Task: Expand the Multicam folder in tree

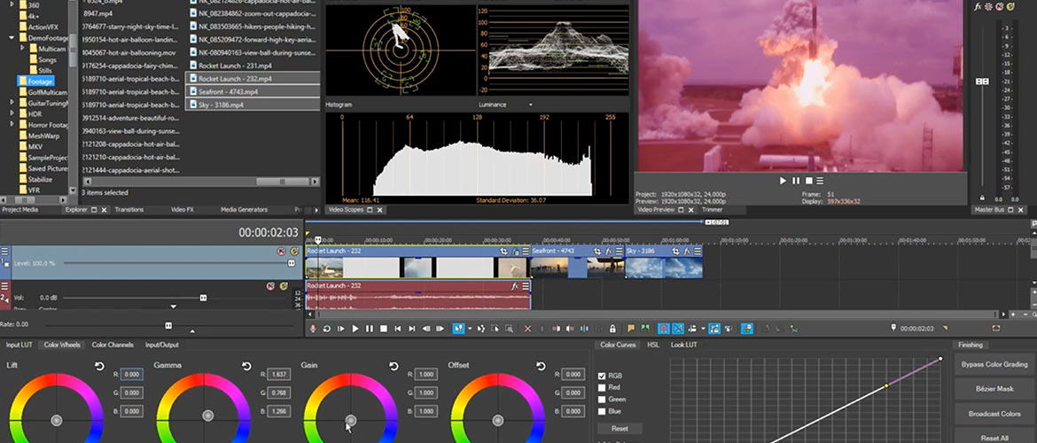Action: tap(23, 47)
